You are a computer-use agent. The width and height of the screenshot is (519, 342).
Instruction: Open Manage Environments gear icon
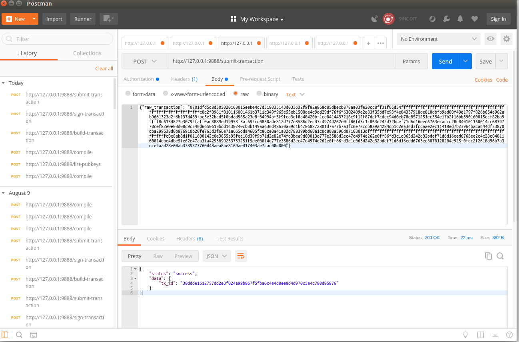507,39
